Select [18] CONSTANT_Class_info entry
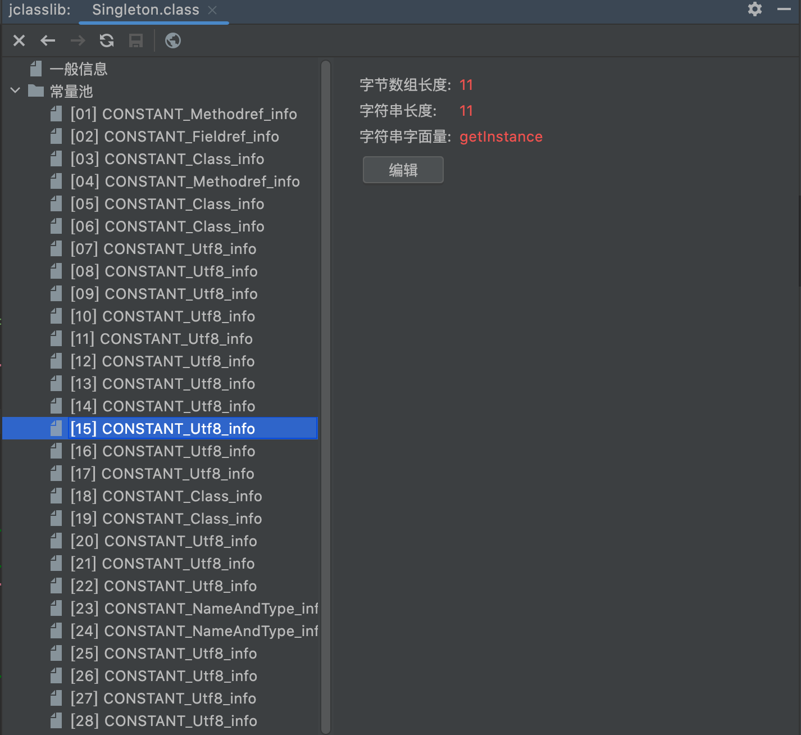The image size is (801, 735). 166,496
